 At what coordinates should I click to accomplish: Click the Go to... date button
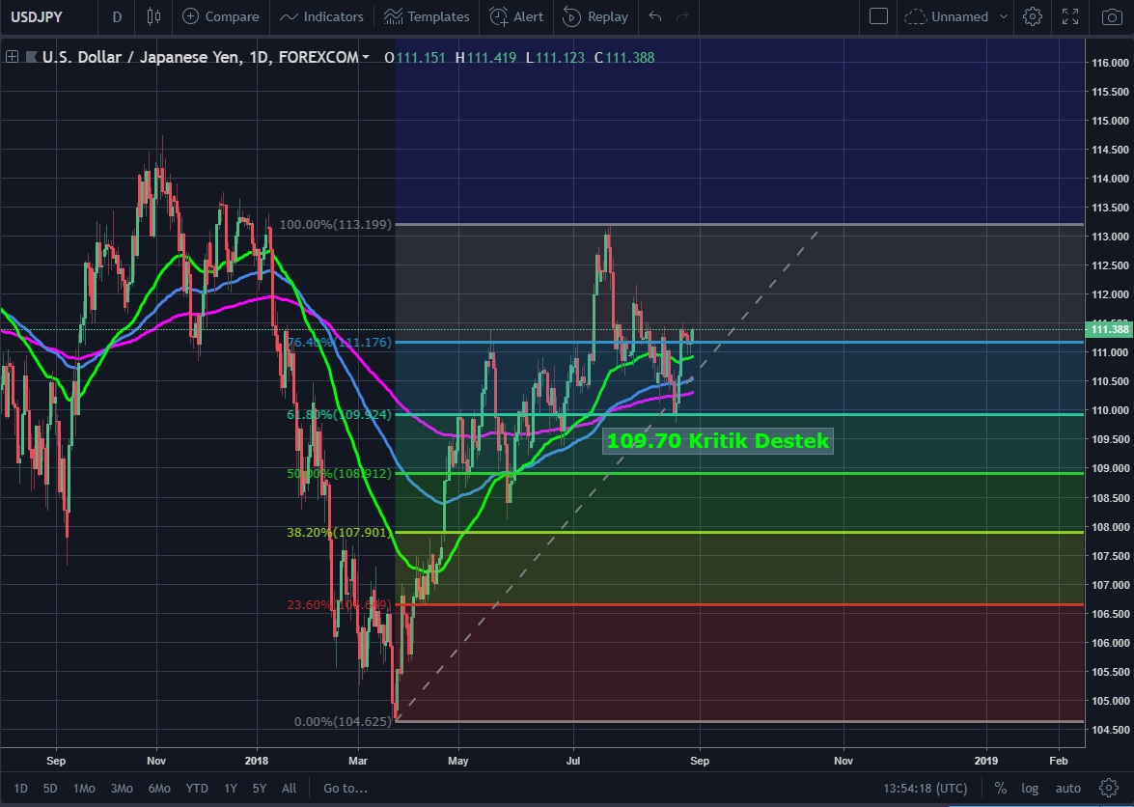coord(345,788)
